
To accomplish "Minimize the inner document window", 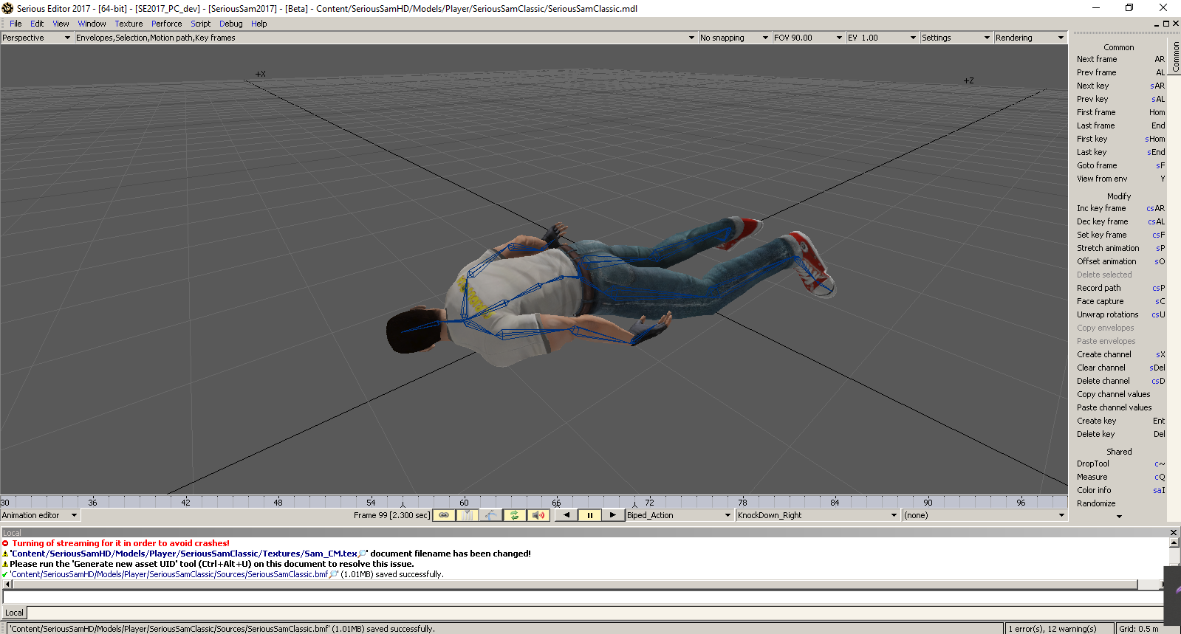I will [1157, 24].
